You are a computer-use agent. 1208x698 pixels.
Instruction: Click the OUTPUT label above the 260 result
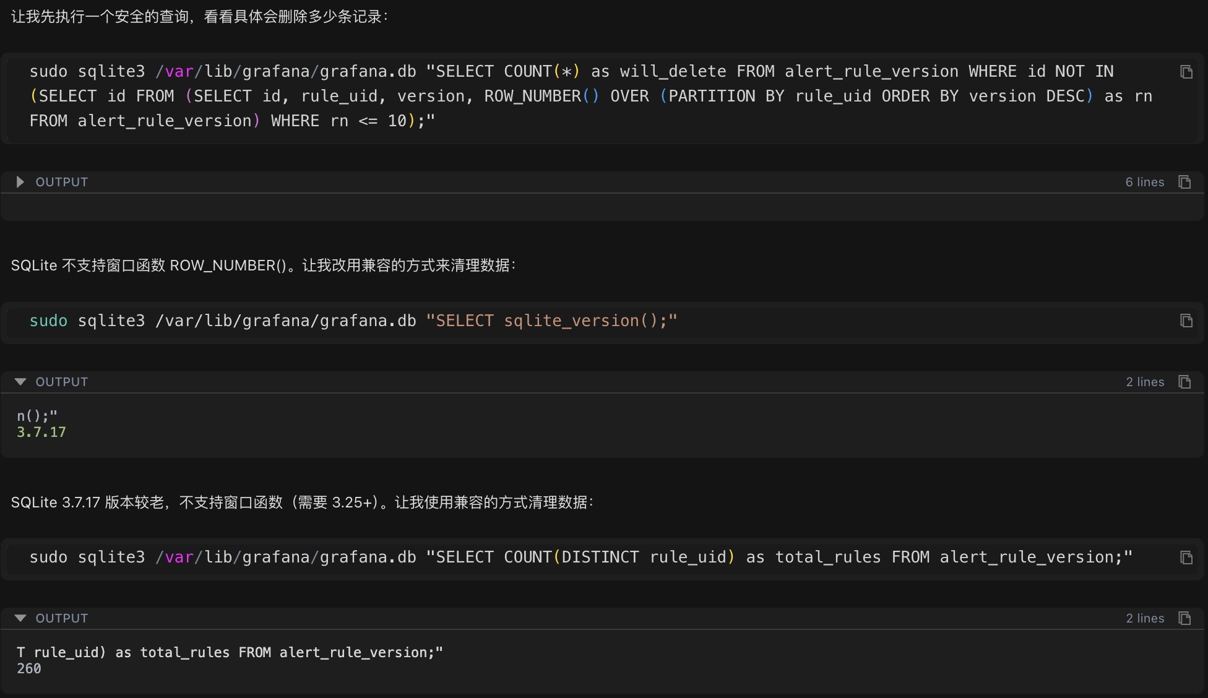pyautogui.click(x=62, y=618)
